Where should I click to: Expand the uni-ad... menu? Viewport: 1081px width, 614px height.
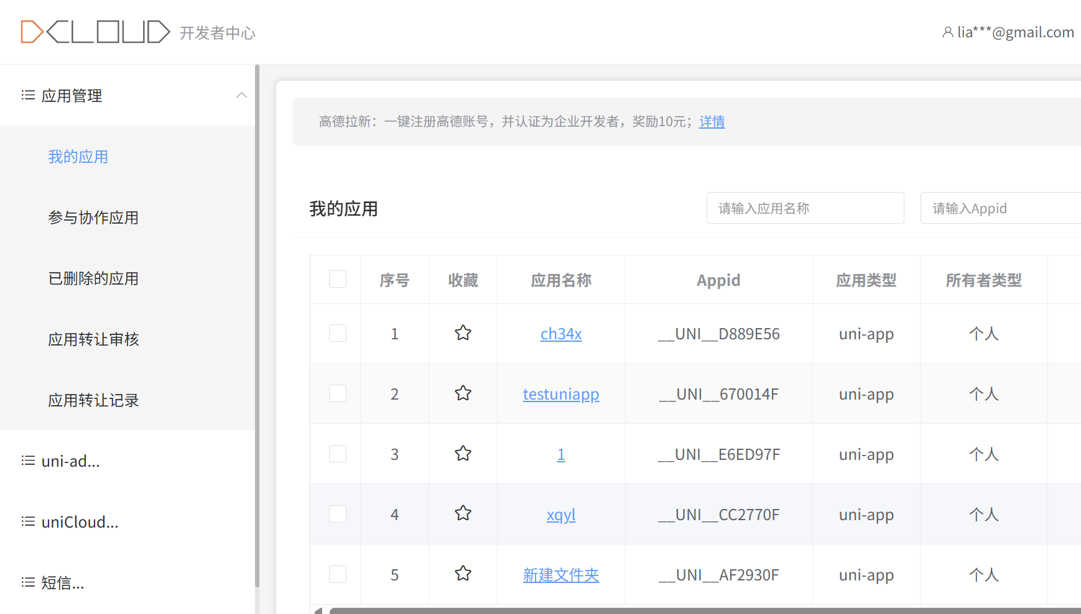[128, 460]
